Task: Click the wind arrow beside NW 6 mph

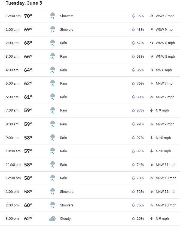Action: coord(151,70)
